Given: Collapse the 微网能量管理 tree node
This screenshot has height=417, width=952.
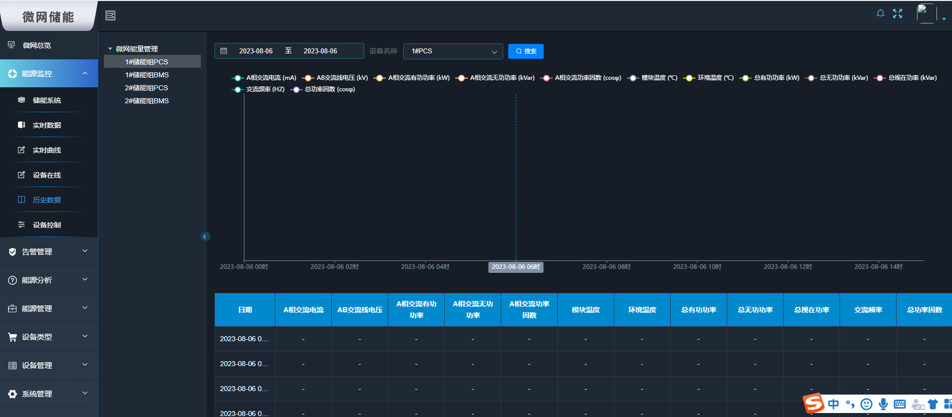Looking at the screenshot, I should coord(110,49).
